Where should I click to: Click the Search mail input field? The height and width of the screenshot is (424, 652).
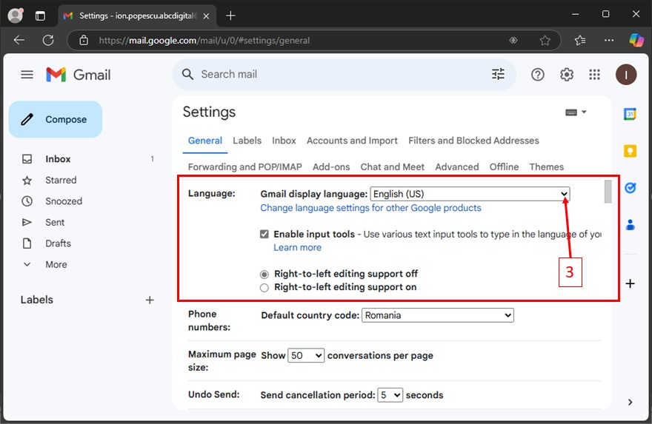[333, 75]
